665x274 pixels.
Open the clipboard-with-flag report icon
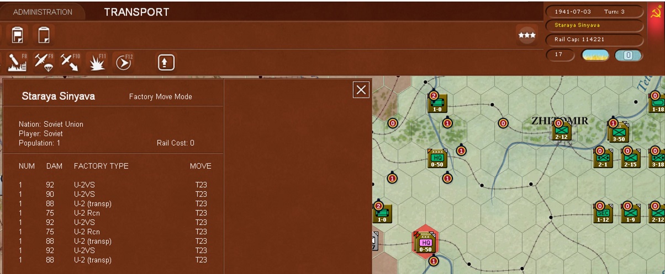pyautogui.click(x=18, y=35)
